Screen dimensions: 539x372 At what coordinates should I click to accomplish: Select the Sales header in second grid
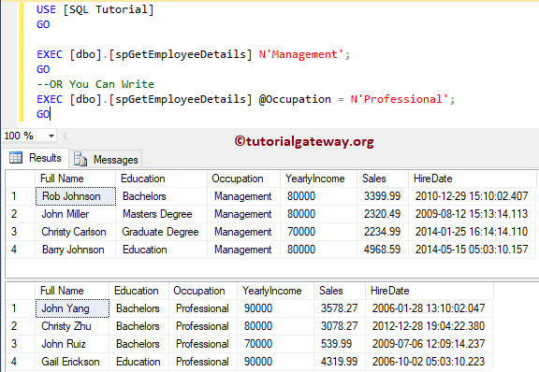tap(340, 291)
